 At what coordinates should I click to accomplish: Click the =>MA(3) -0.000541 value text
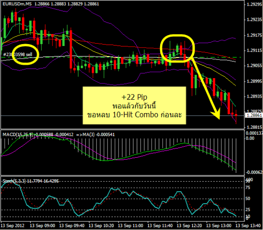(x=95, y=135)
